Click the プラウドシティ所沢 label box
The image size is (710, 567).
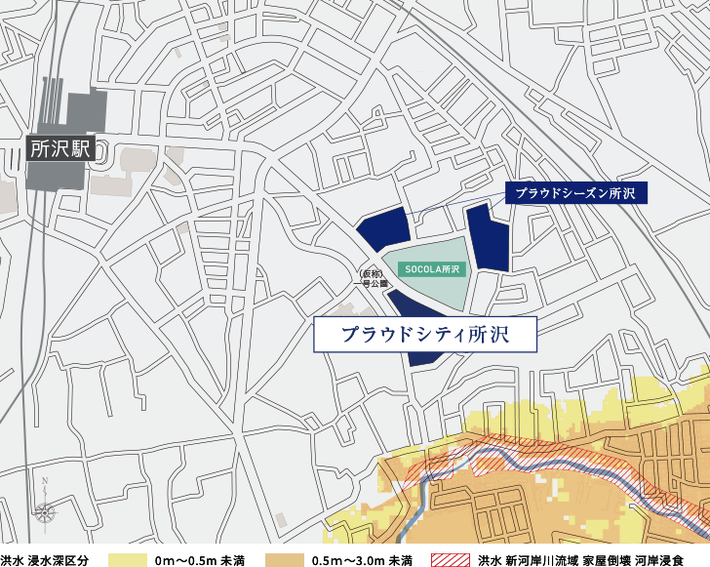click(425, 335)
